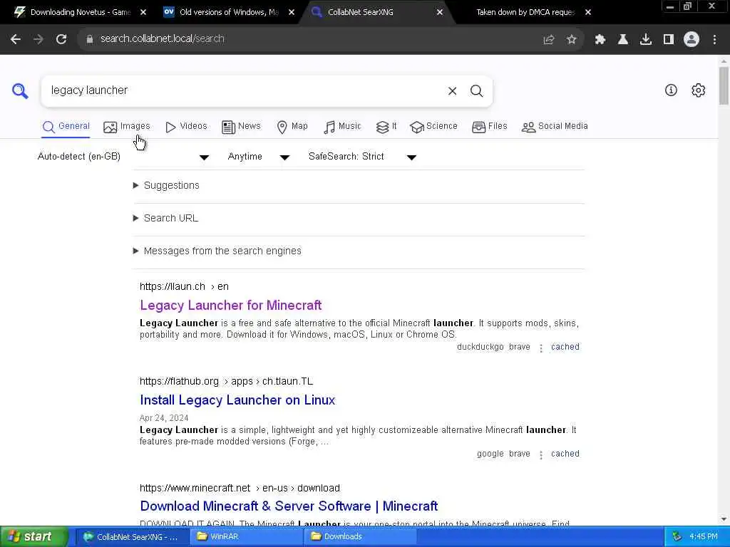Switch to the Images search category
The width and height of the screenshot is (730, 547).
[x=127, y=127]
